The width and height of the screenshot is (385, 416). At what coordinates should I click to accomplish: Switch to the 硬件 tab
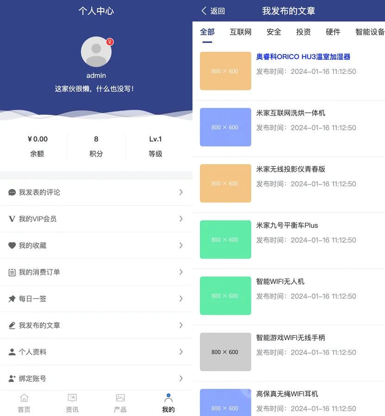point(333,32)
